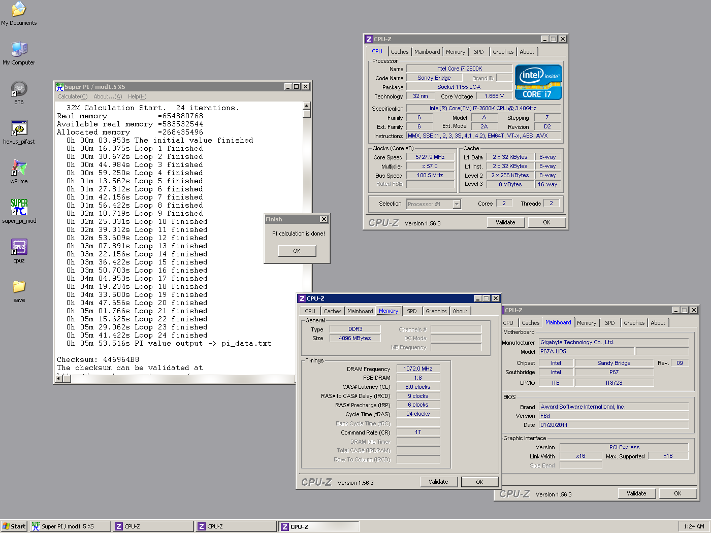
Task: Open Caches tab in Mainboard CPU-Z window
Action: [531, 323]
